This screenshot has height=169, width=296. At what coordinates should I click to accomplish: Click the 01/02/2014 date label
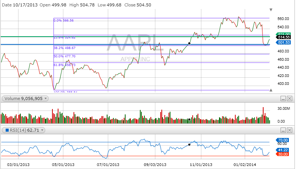(245, 164)
